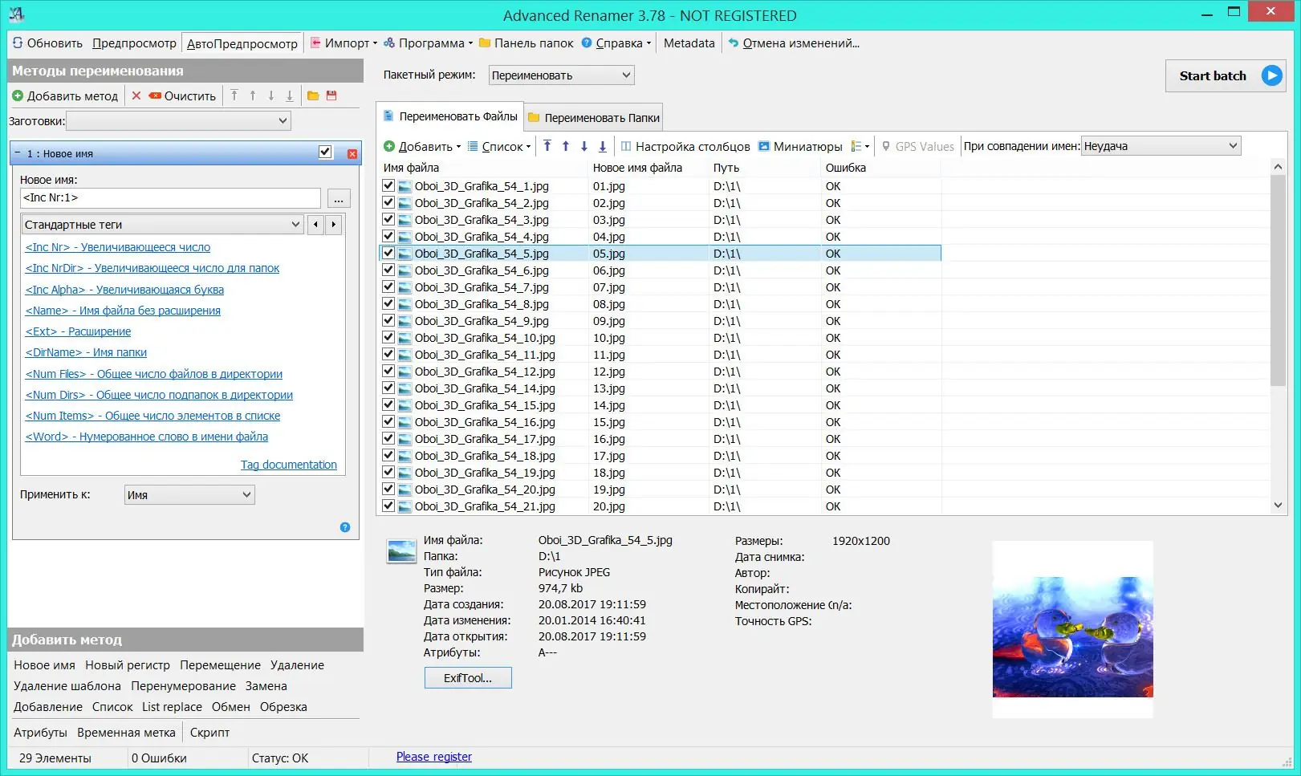Move selected file up arrow

coord(566,146)
